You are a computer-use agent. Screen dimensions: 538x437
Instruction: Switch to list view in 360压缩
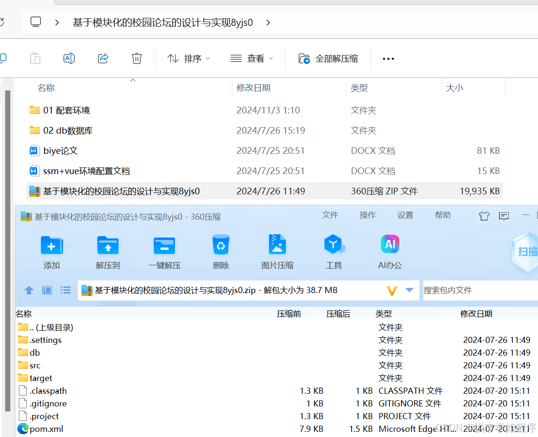click(65, 290)
